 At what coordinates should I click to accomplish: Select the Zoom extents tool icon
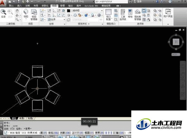pyautogui.click(x=17, y=19)
